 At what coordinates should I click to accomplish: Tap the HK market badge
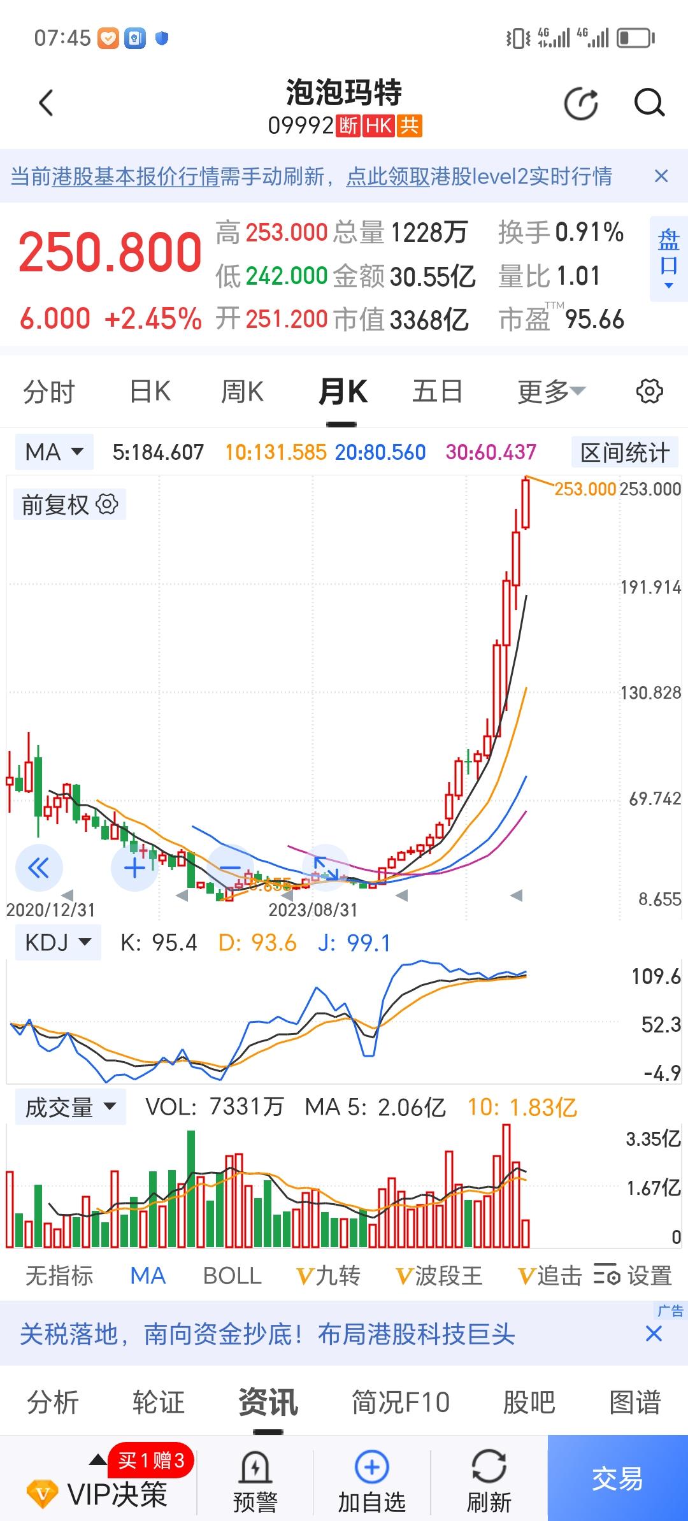379,125
